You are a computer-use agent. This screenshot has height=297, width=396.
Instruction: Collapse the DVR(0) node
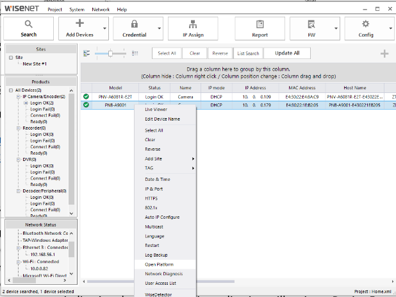tap(19, 160)
